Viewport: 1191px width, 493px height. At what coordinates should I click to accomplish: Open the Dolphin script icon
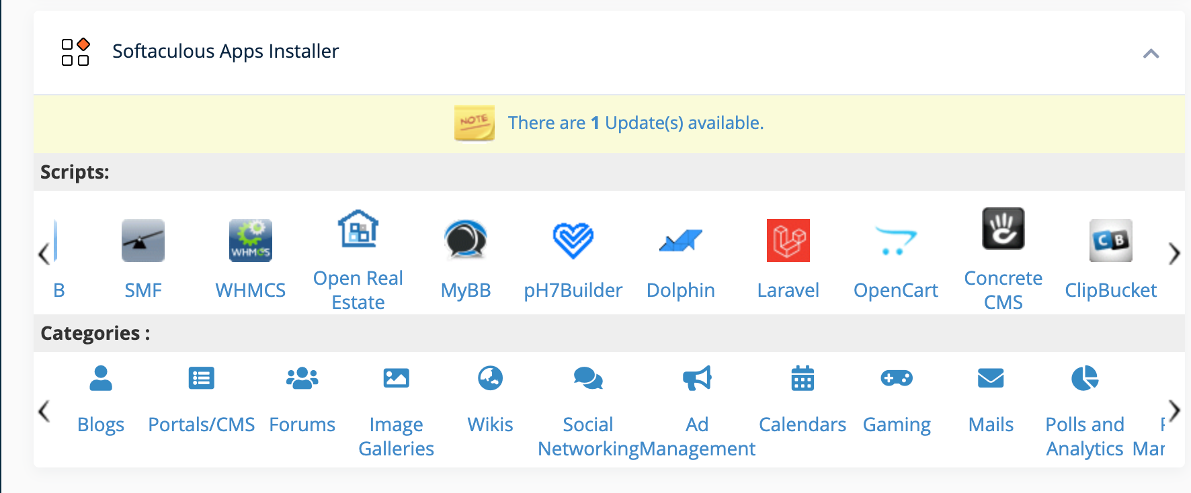[x=681, y=240]
